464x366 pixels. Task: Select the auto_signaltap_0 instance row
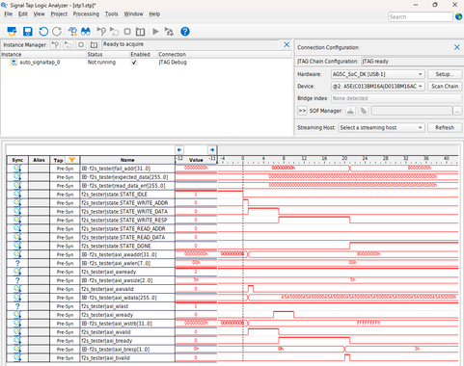pyautogui.click(x=147, y=63)
